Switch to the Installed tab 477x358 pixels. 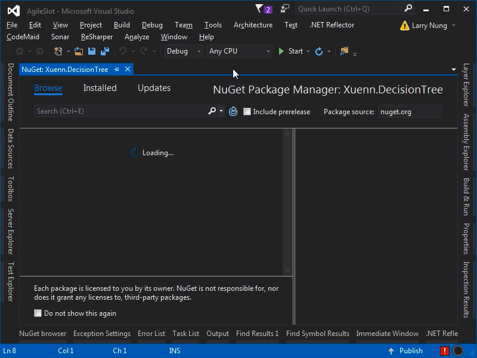100,88
